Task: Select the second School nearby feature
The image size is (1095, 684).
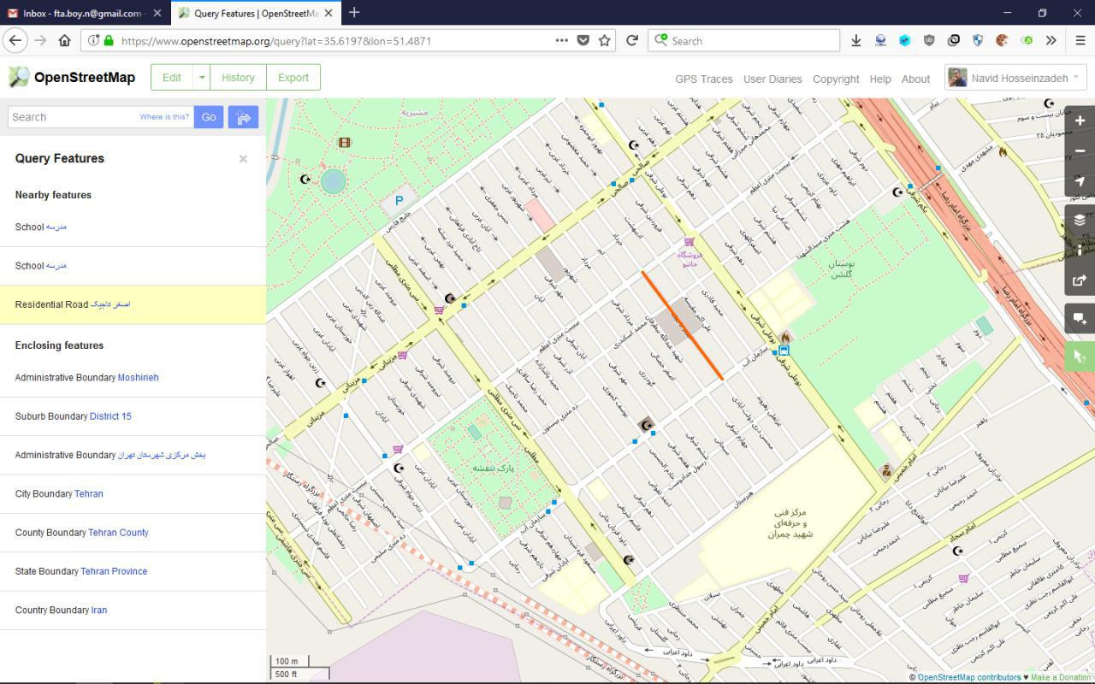Action: [x=133, y=266]
